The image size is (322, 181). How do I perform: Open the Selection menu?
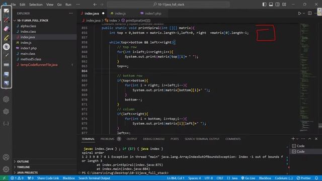[36, 5]
